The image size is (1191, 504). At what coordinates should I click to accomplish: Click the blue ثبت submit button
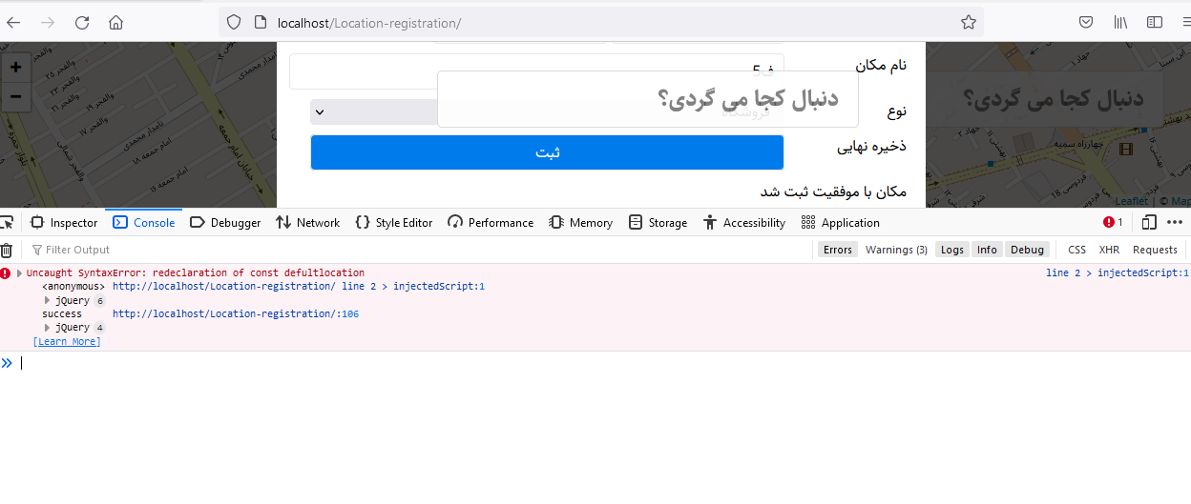pyautogui.click(x=547, y=152)
